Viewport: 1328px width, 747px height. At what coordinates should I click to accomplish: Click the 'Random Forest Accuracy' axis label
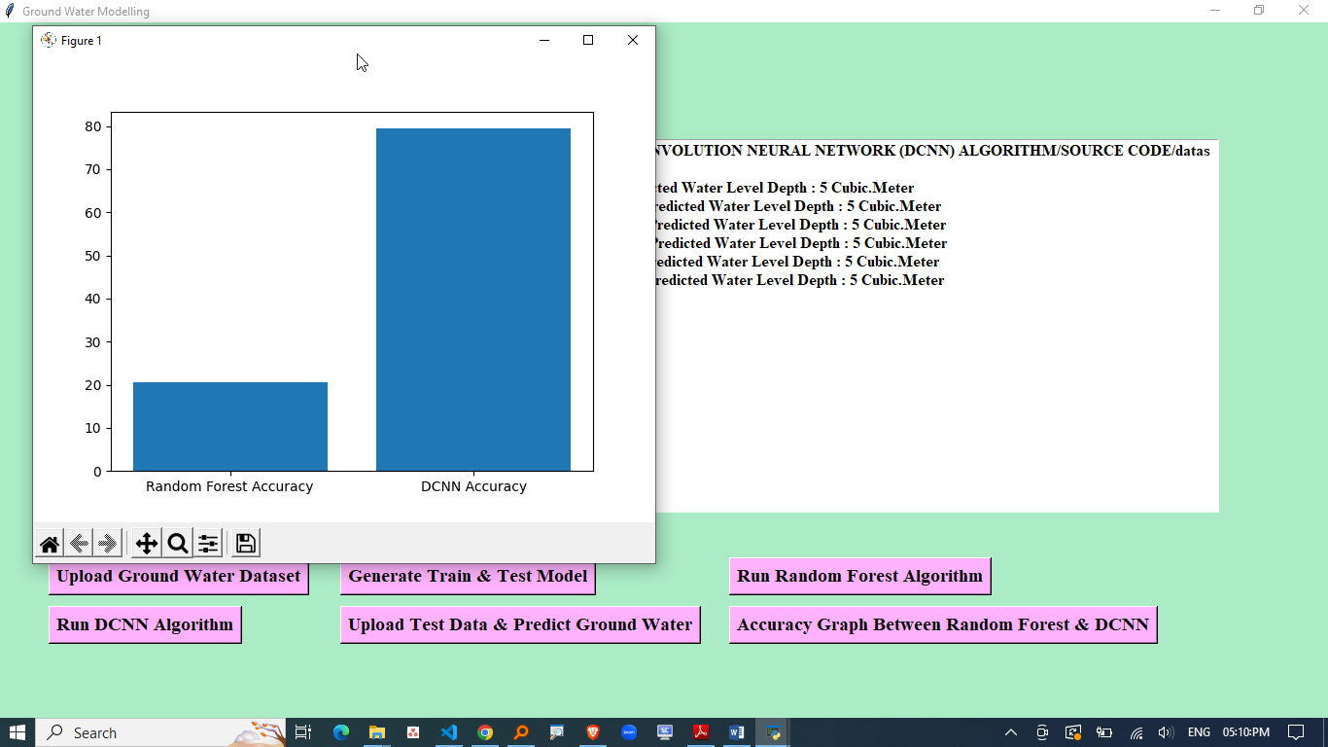coord(229,486)
